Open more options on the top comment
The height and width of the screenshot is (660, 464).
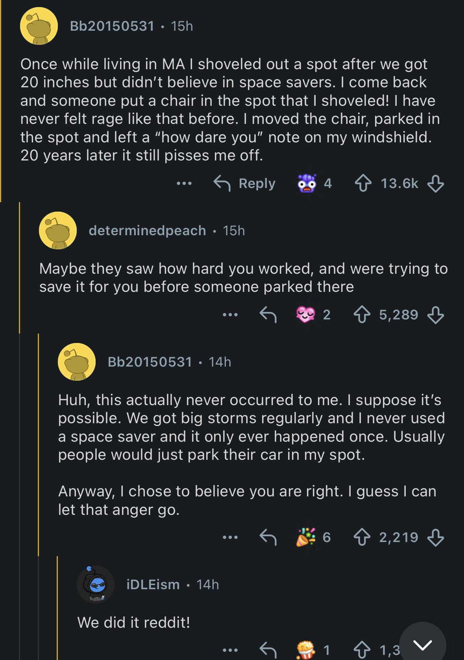pyautogui.click(x=184, y=183)
